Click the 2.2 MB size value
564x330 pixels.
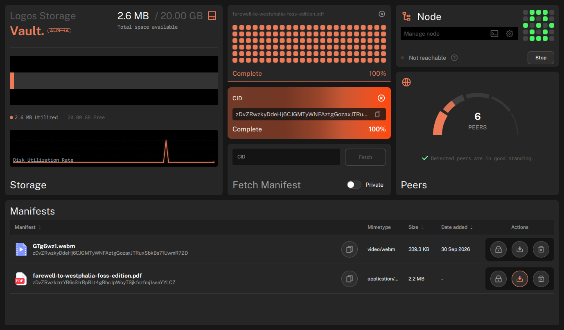(x=416, y=279)
